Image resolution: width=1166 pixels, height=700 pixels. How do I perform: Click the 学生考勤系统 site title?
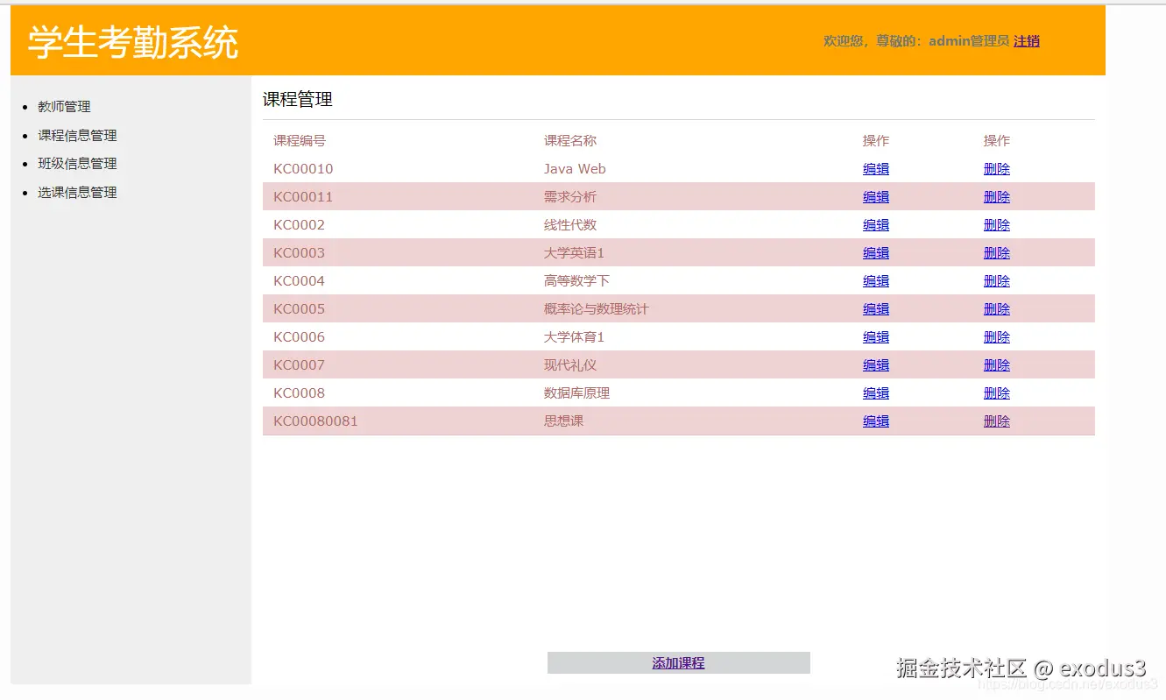click(133, 42)
